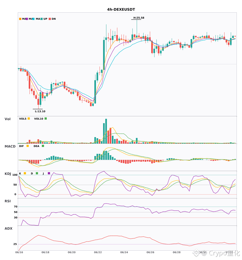Viewport: 242px width, 260px height.
Task: Select the yellow K line swatch
Action: click(x=25, y=173)
